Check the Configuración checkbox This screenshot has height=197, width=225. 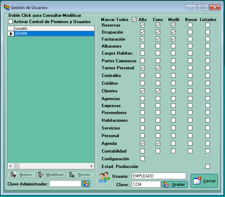pos(142,159)
